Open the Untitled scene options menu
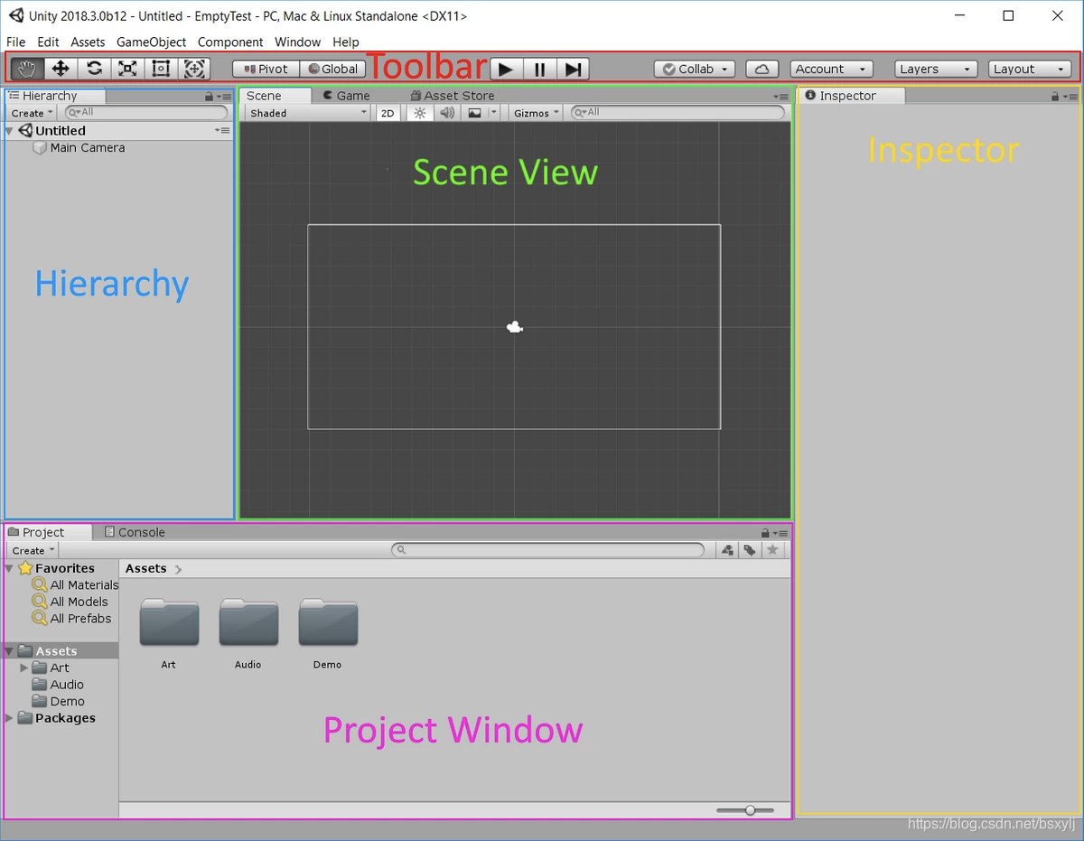Image resolution: width=1084 pixels, height=841 pixels. click(x=222, y=130)
